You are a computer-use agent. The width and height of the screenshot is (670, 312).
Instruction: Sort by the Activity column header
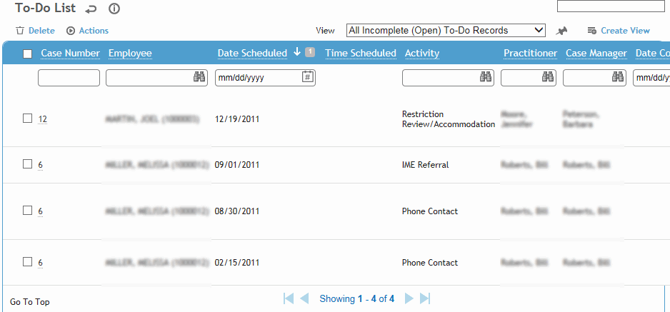[421, 54]
